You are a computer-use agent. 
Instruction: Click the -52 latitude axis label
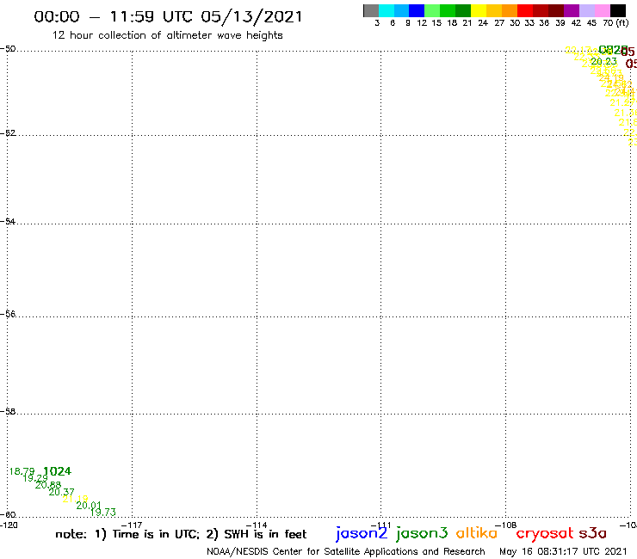[8, 133]
